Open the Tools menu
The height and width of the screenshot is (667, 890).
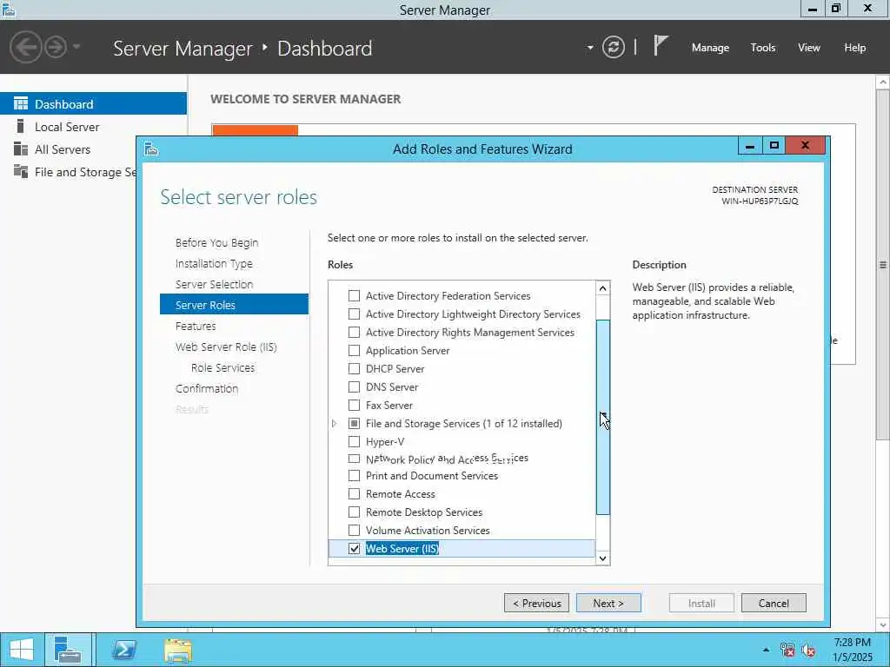point(763,48)
